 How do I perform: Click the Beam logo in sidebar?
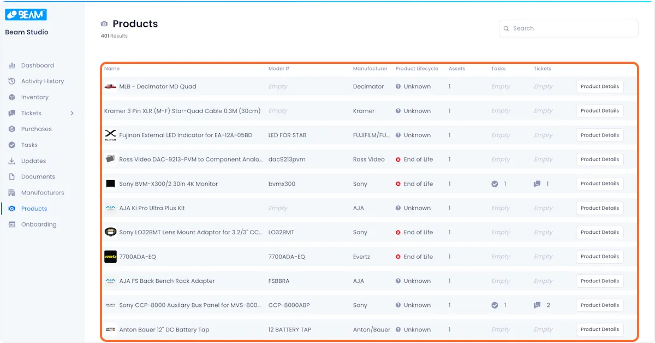click(x=26, y=15)
